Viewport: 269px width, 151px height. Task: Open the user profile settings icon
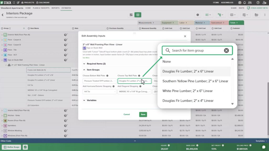(x=264, y=2)
